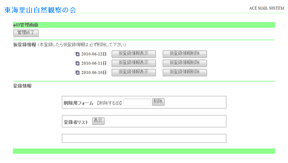Show provisional registration info for 2010-06-12

click(x=133, y=54)
